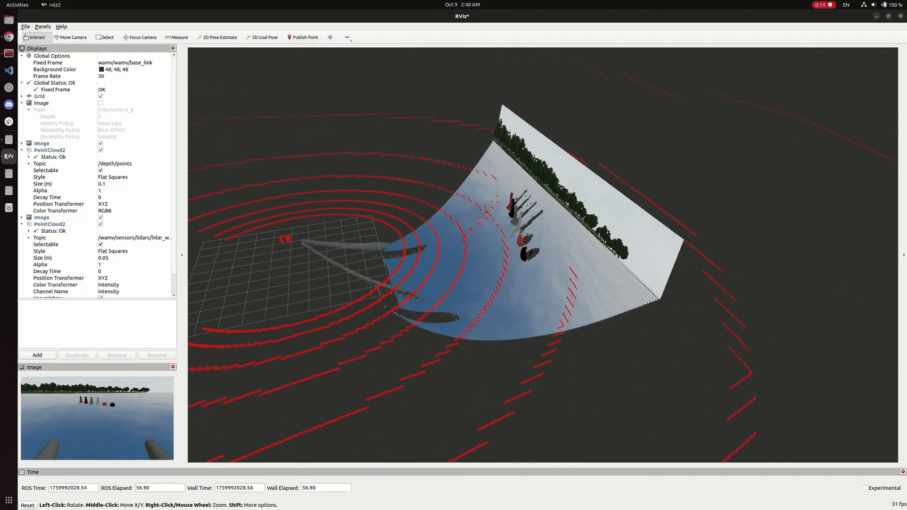Image resolution: width=907 pixels, height=510 pixels.
Task: Open the Help menu
Action: (61, 26)
